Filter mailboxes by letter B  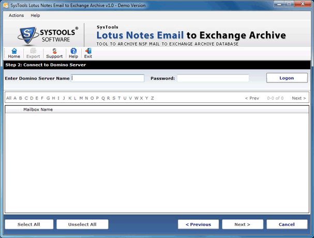[x=20, y=98]
